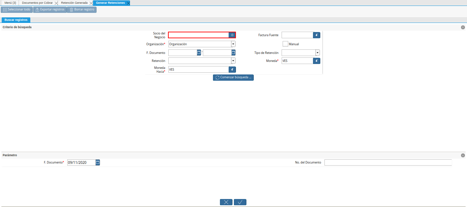Click the F. Documento end date field
This screenshot has width=467, height=207.
217,53
